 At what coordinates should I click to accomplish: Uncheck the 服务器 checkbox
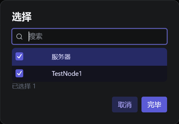(19, 56)
